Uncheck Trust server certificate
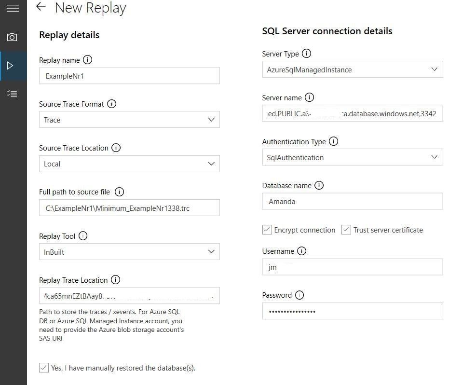This screenshot has height=385, width=462. pyautogui.click(x=346, y=230)
